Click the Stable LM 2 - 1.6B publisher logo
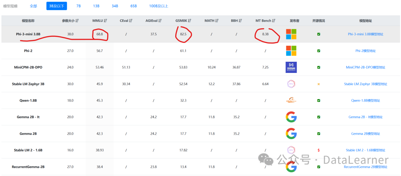Screen dimensions: 401x176 (x=291, y=150)
